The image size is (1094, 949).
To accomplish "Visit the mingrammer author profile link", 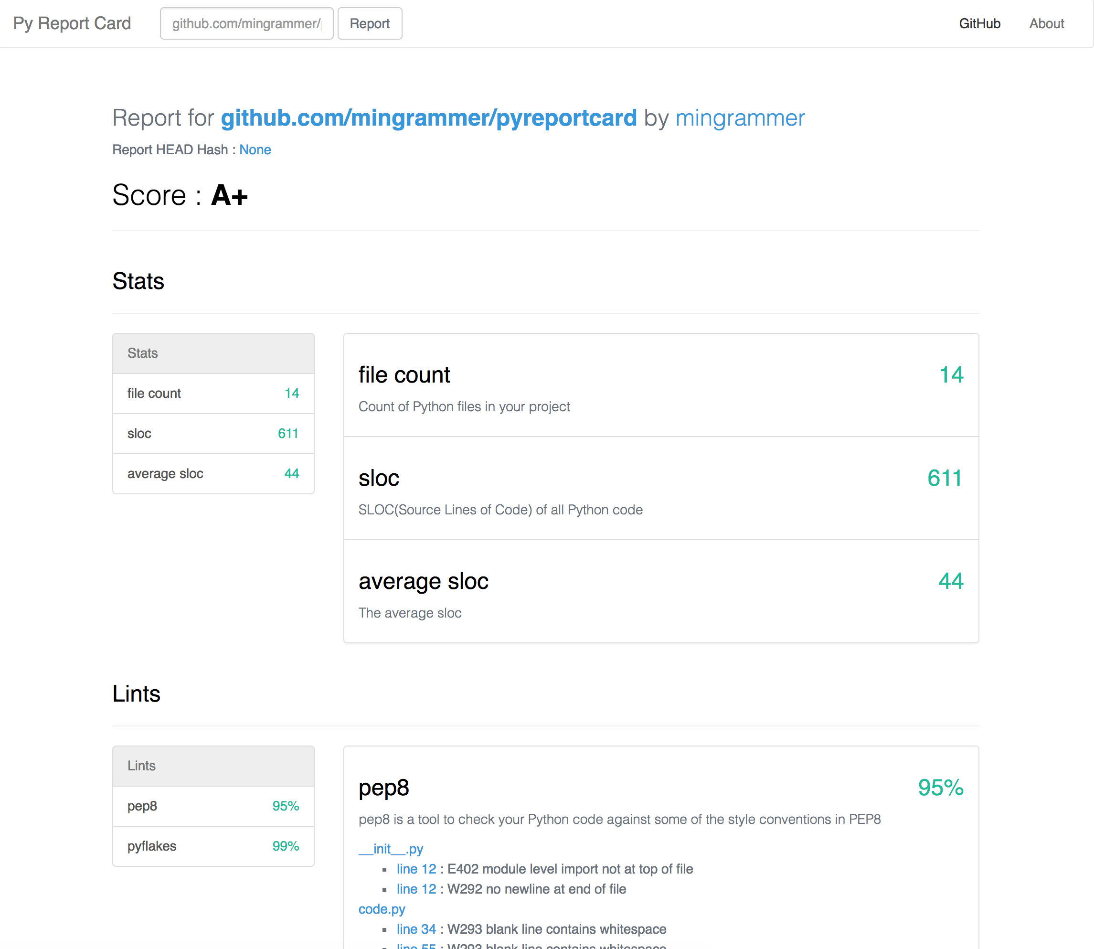I will point(740,117).
